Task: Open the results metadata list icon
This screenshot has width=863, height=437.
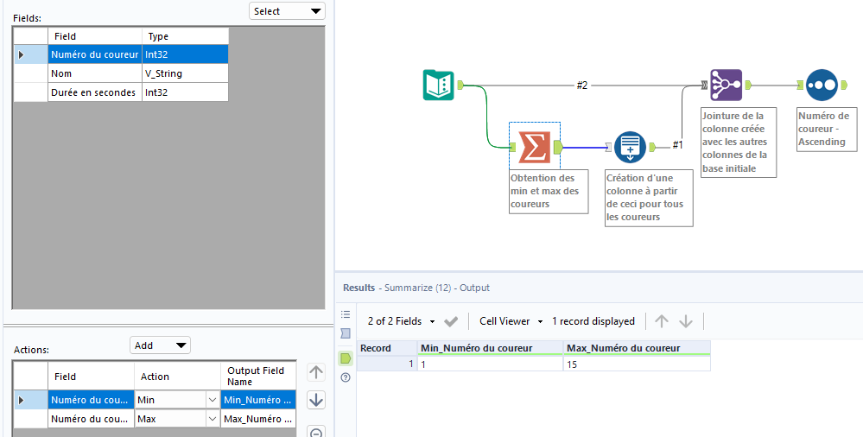Action: tap(346, 314)
